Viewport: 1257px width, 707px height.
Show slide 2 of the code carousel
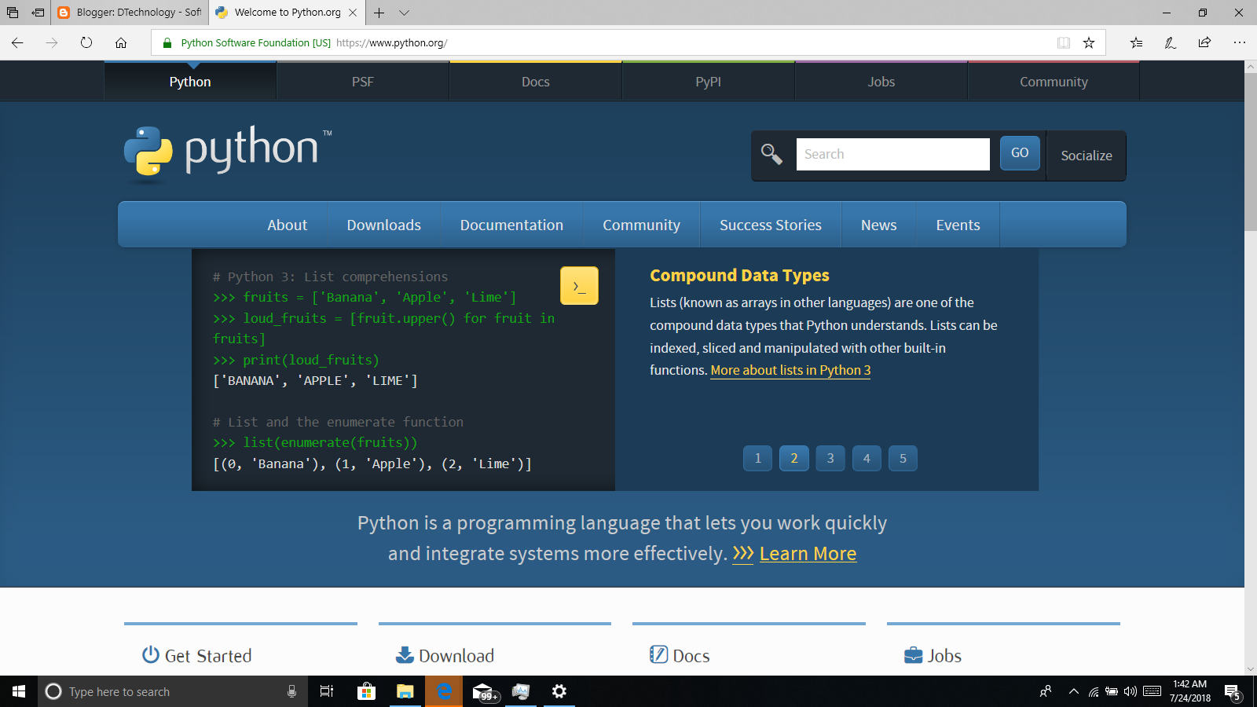coord(794,458)
